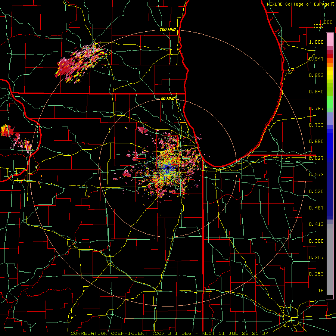
Task: Click the 0.413 scale value
Action: click(x=316, y=224)
